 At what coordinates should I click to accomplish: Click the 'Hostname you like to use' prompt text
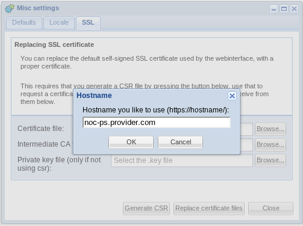156,110
